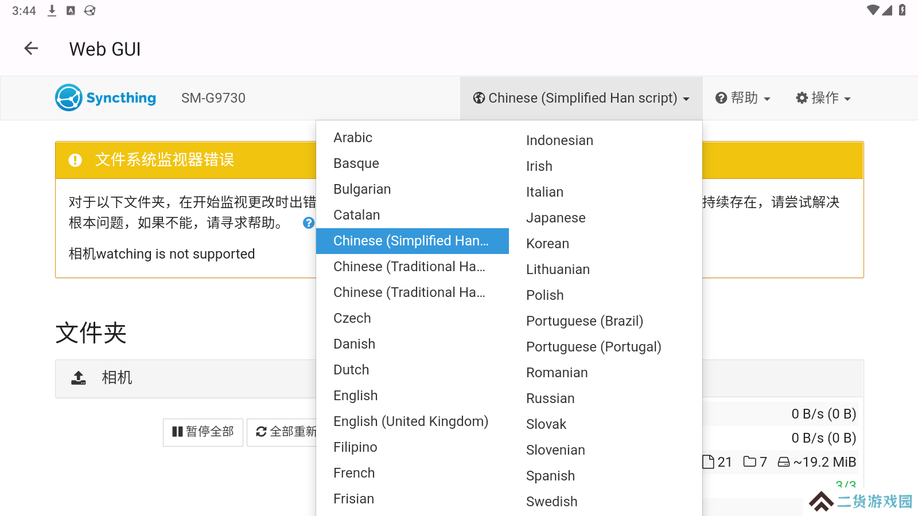This screenshot has width=918, height=516.
Task: Click the warning icon in the yellow banner
Action: coord(75,160)
